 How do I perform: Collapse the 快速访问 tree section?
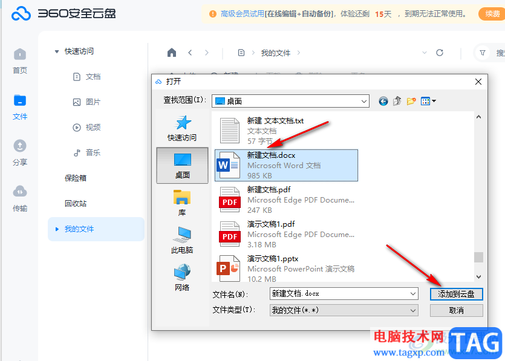click(x=57, y=51)
